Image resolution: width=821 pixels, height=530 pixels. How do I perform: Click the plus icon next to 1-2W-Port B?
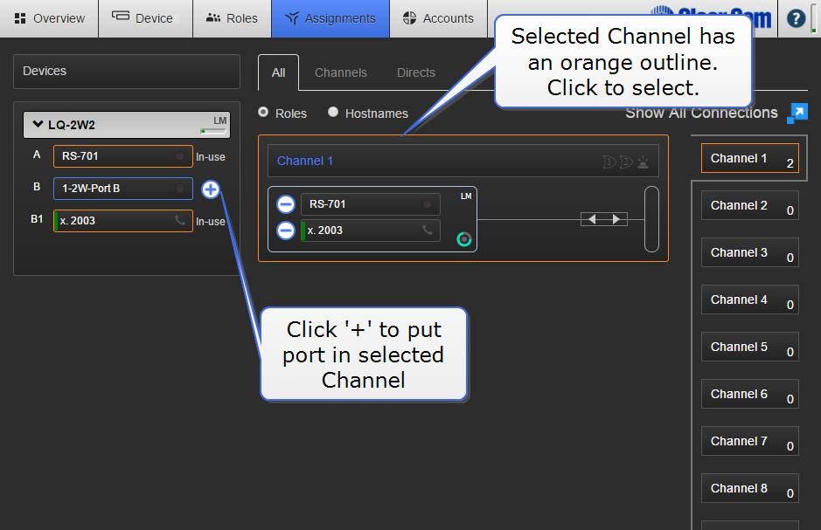tap(211, 189)
